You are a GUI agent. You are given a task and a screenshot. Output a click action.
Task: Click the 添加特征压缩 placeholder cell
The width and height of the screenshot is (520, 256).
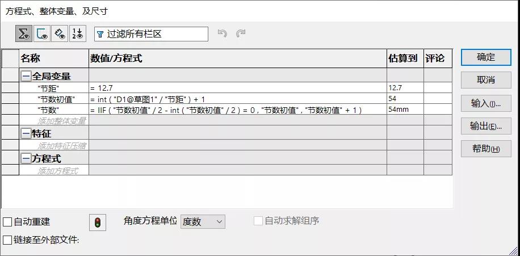point(54,145)
